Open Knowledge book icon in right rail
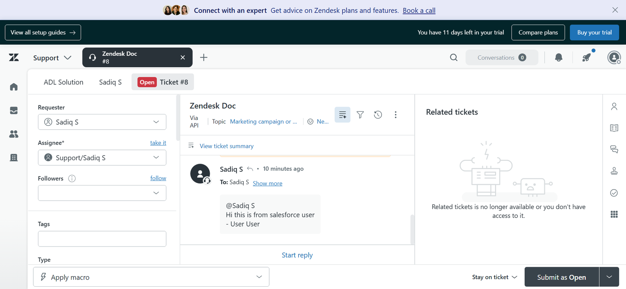 point(614,128)
